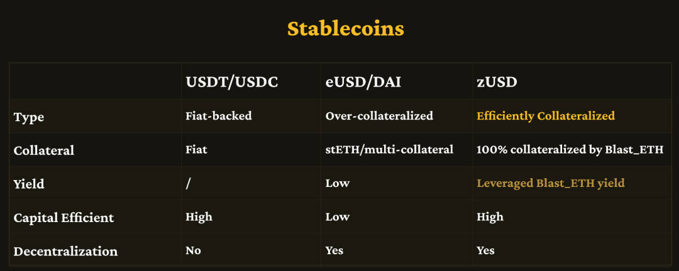Image resolution: width=679 pixels, height=271 pixels.
Task: Click the Efficiently Collateralized highlighted text
Action: [546, 116]
